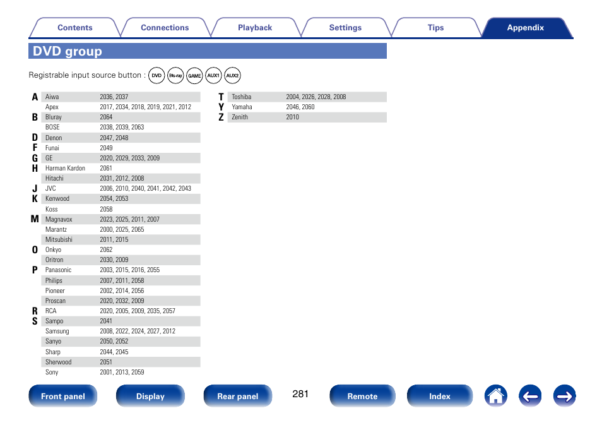Image resolution: width=602 pixels, height=425 pixels.
Task: Click page number 281
Action: pyautogui.click(x=300, y=394)
